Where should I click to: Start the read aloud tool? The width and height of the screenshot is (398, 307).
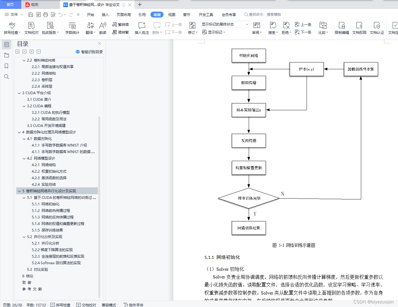(103, 28)
